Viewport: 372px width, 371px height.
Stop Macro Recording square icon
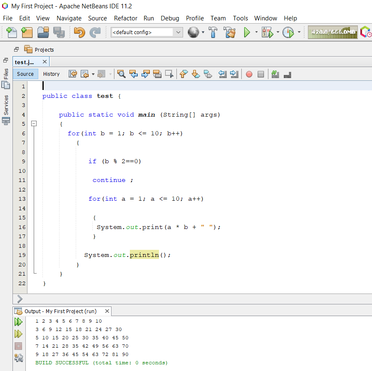point(261,74)
